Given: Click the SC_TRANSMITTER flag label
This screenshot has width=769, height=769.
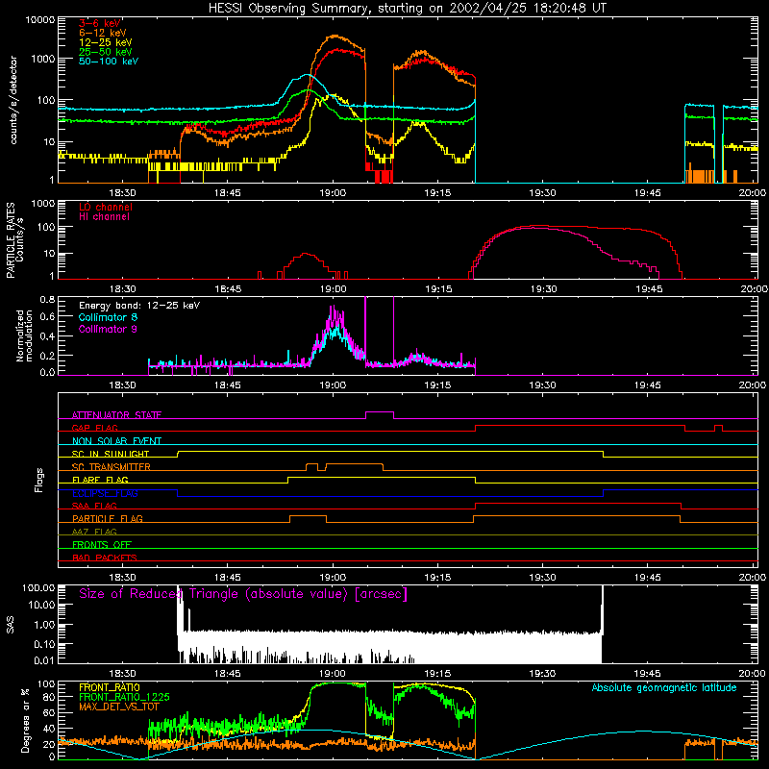Looking at the screenshot, I should click(x=111, y=466).
